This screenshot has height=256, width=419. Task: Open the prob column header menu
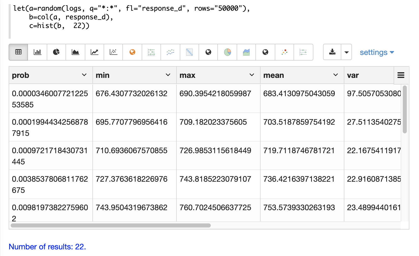click(x=84, y=75)
